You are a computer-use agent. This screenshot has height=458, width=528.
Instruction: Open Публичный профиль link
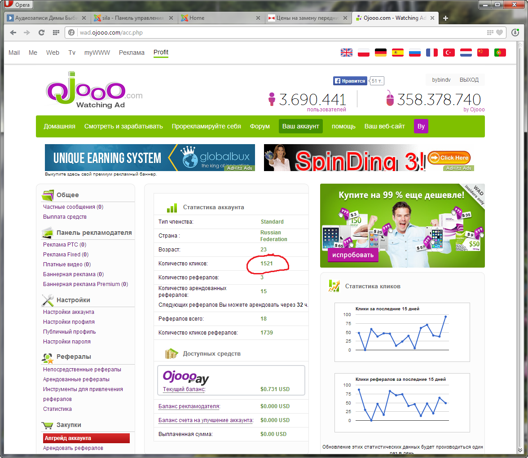(x=69, y=332)
